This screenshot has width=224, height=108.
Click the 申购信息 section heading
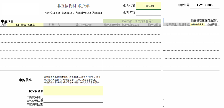click(26, 80)
